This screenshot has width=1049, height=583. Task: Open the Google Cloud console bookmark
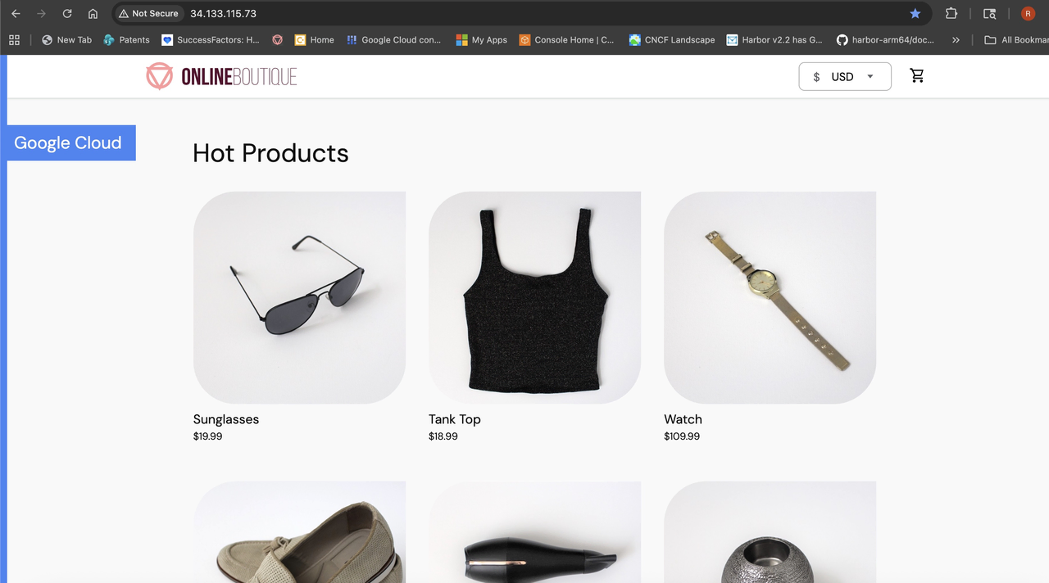393,39
